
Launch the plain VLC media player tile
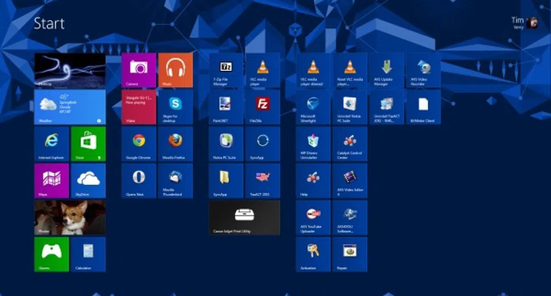(x=263, y=70)
